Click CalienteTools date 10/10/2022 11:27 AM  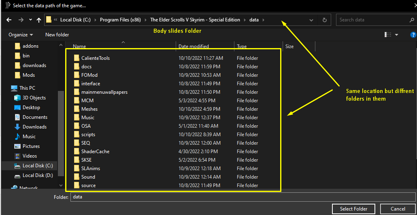click(x=201, y=58)
